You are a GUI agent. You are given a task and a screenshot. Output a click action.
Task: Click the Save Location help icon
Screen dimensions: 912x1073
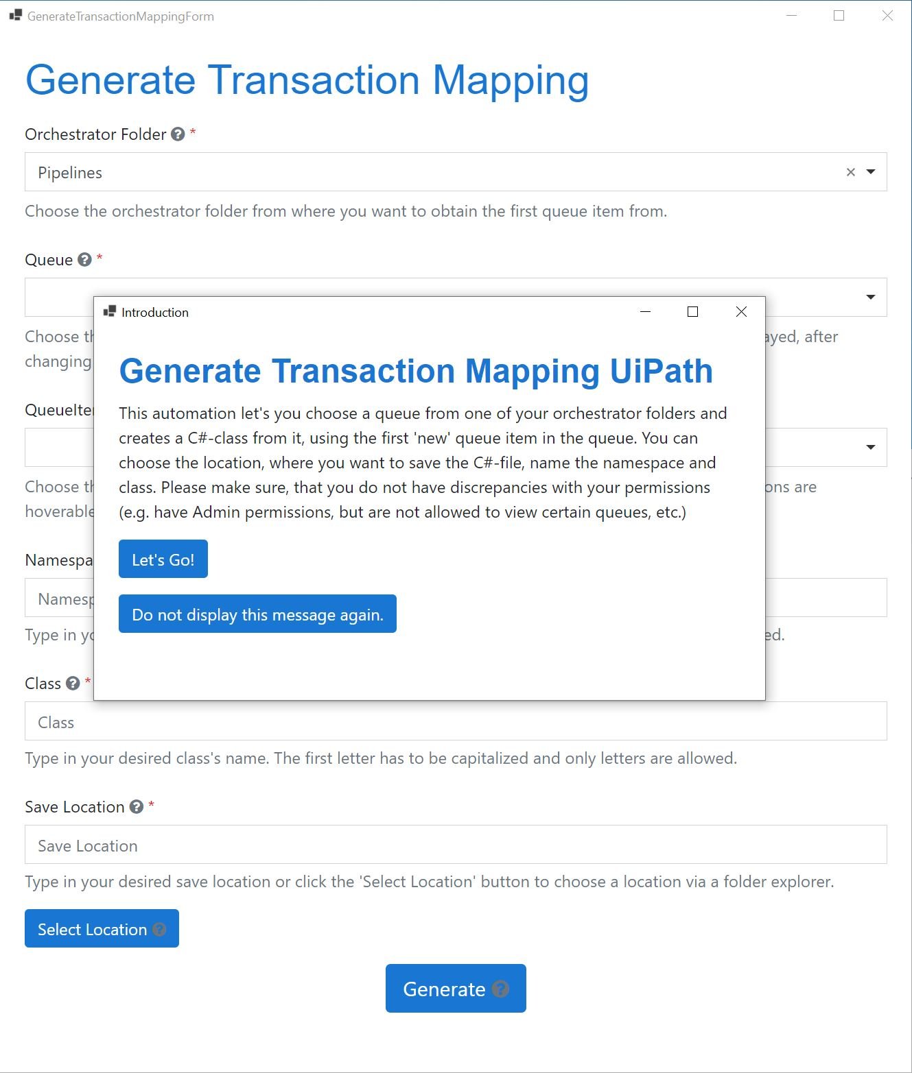[x=137, y=807]
